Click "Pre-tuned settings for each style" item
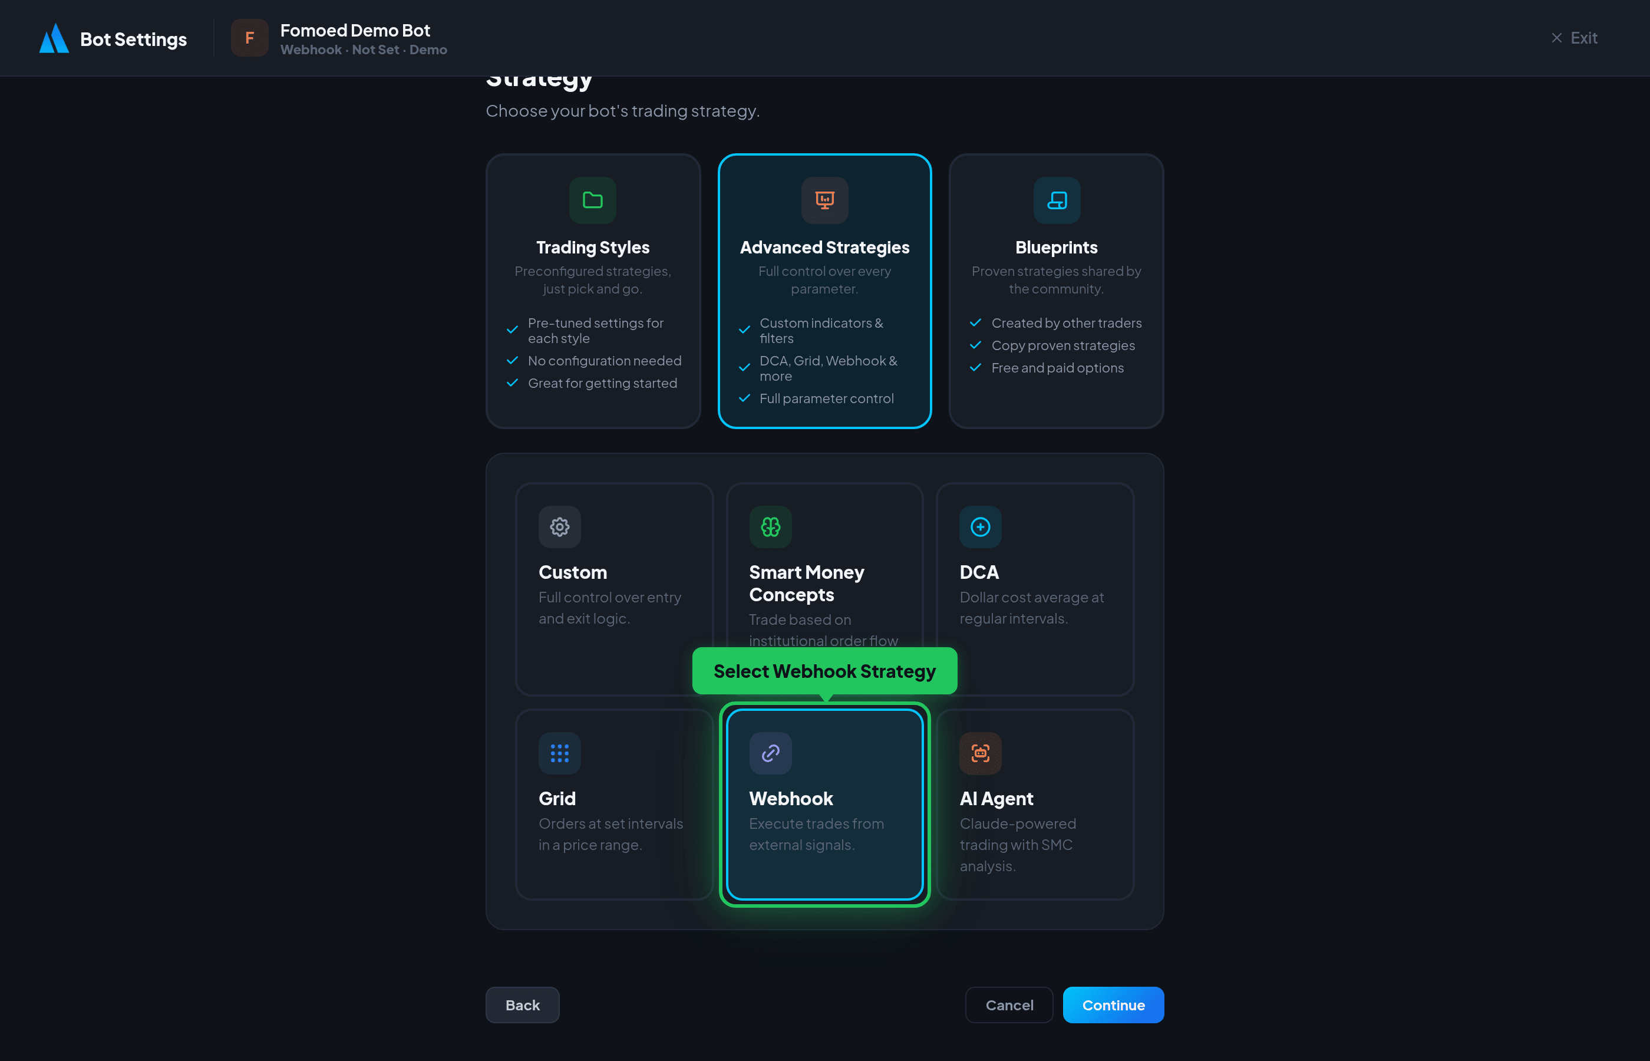The image size is (1650, 1061). [595, 331]
